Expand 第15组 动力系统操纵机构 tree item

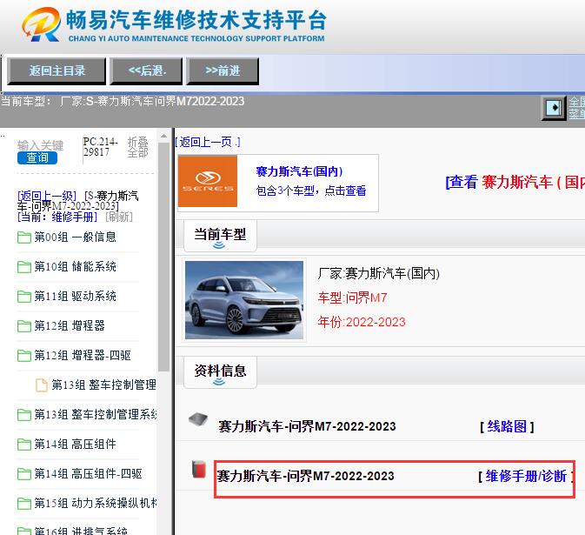pyautogui.click(x=96, y=504)
